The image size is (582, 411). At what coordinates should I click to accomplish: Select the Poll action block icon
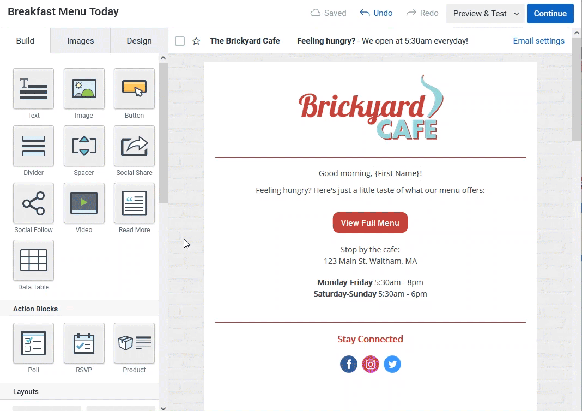pos(33,343)
